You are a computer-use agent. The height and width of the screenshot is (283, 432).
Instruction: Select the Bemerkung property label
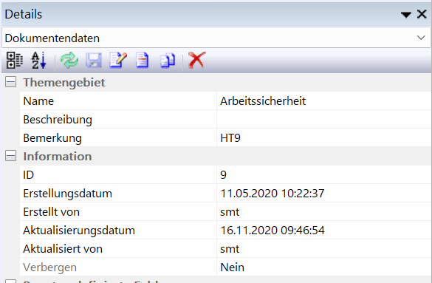tap(52, 138)
